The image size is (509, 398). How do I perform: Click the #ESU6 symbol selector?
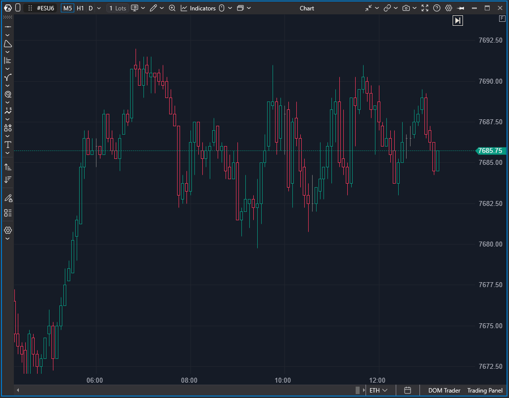(x=46, y=8)
